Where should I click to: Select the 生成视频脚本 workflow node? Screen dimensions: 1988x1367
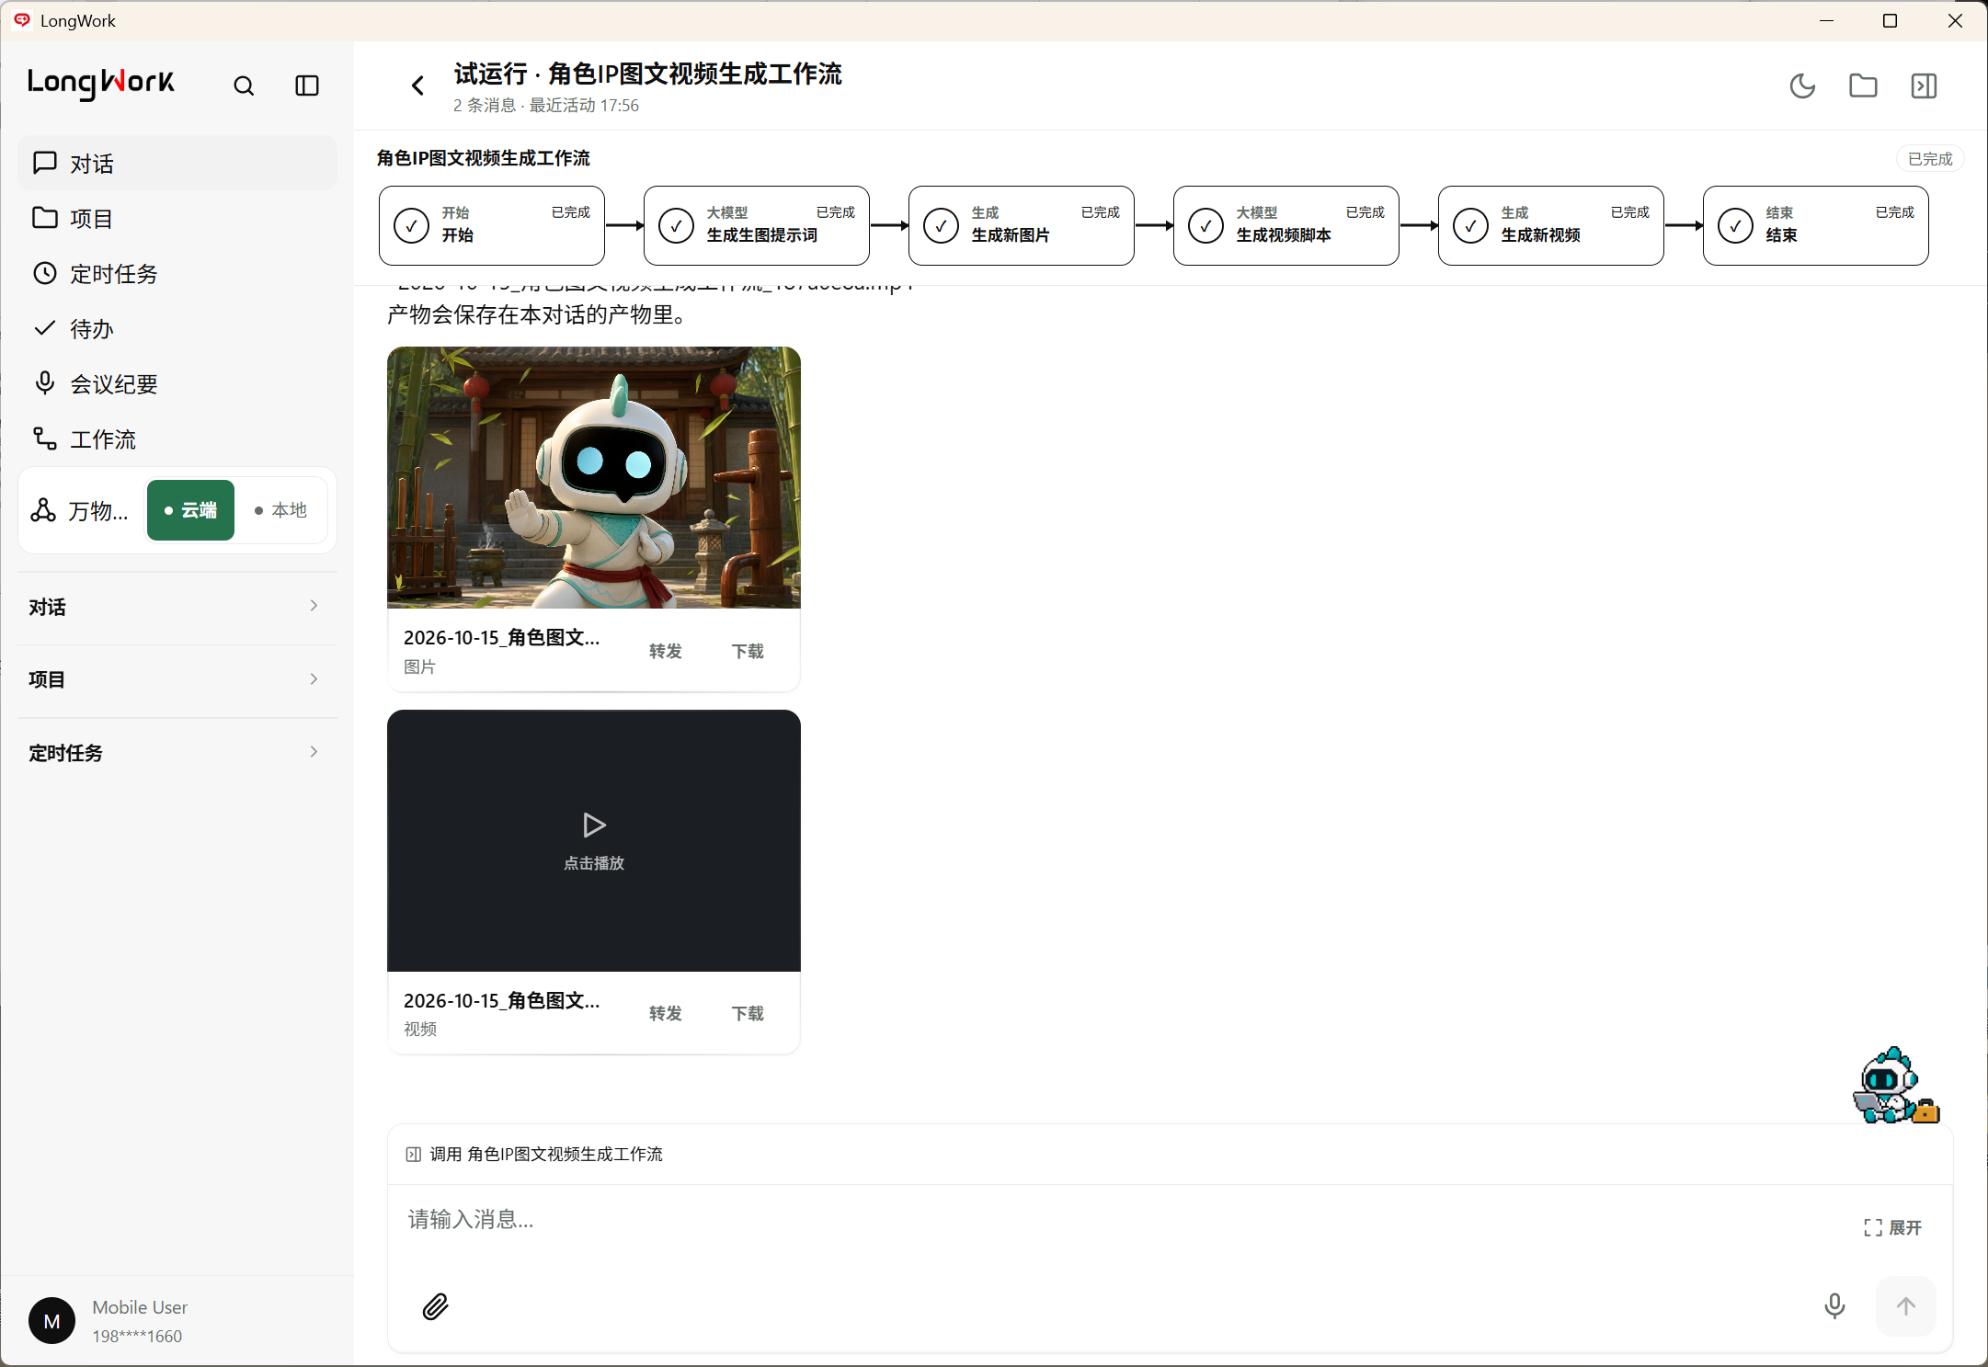click(x=1286, y=225)
